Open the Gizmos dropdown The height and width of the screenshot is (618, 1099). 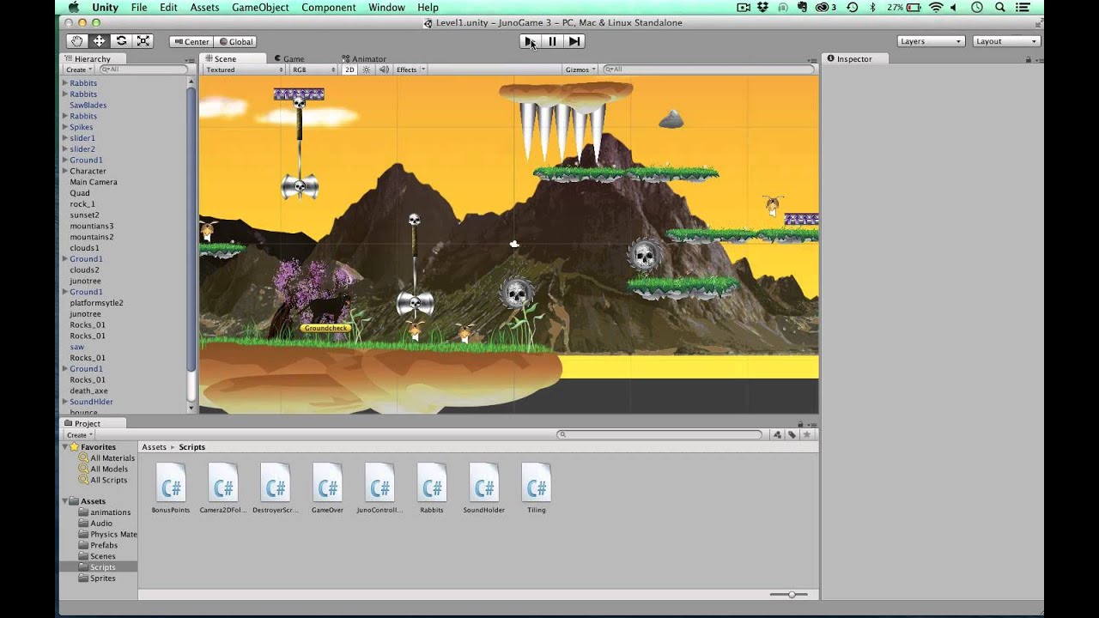click(580, 70)
